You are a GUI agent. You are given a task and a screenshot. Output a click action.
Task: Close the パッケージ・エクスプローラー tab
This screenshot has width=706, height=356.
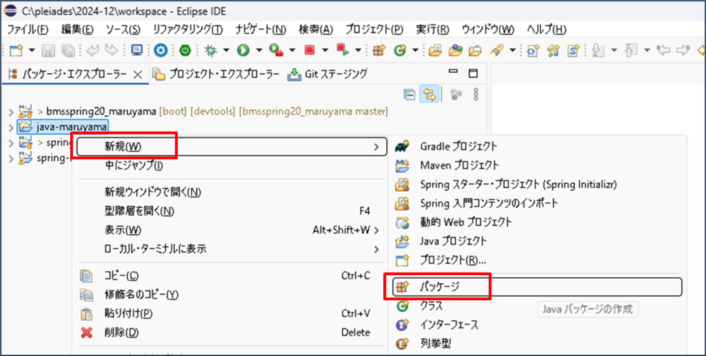(x=137, y=74)
